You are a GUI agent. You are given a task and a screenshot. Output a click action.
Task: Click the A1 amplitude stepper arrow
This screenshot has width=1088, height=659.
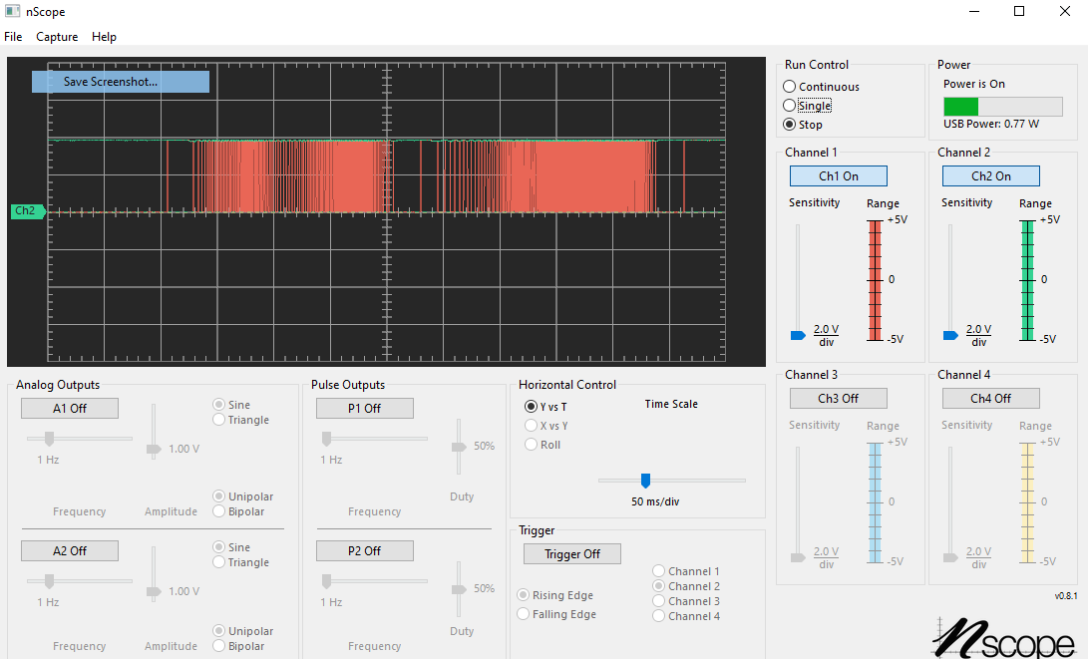point(153,449)
